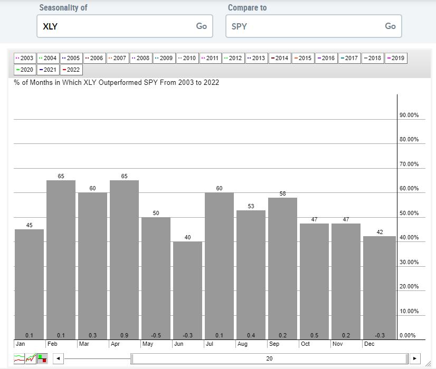The height and width of the screenshot is (369, 436).
Task: Click the right arrow of the year slider
Action: click(415, 358)
